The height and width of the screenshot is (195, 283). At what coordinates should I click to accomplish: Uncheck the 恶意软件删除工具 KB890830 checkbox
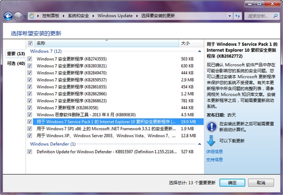click(30, 115)
